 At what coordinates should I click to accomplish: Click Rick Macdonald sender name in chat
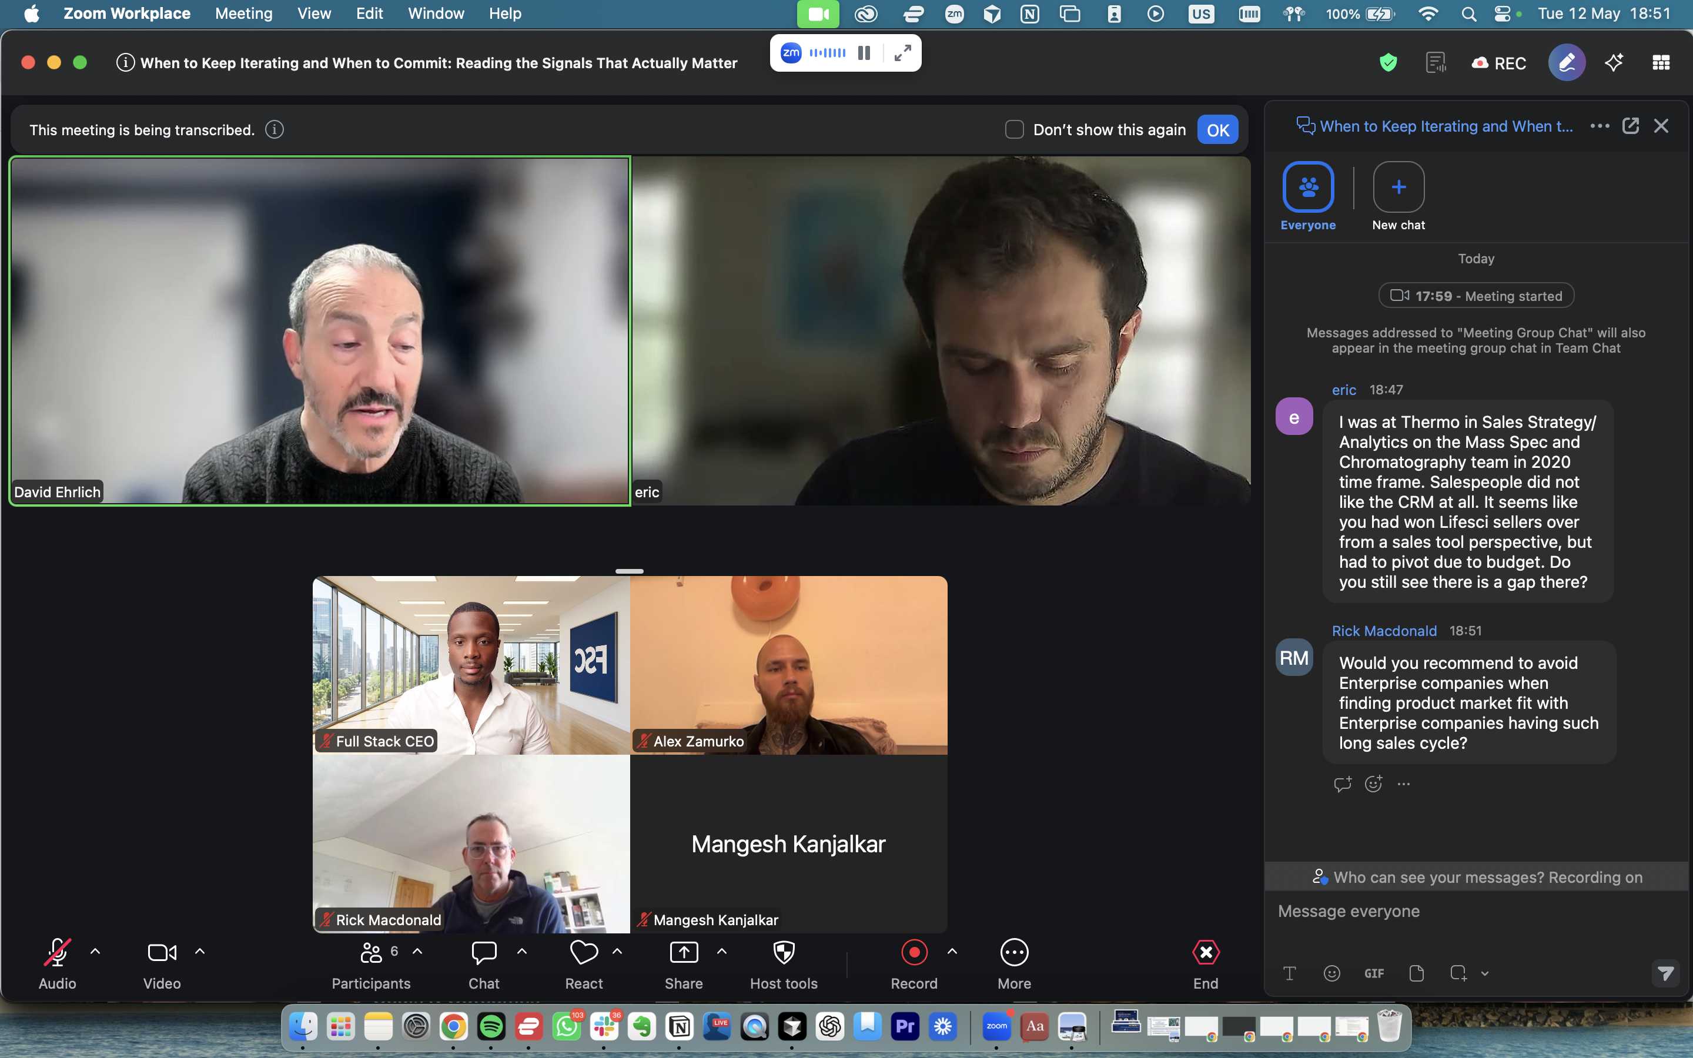pyautogui.click(x=1384, y=631)
